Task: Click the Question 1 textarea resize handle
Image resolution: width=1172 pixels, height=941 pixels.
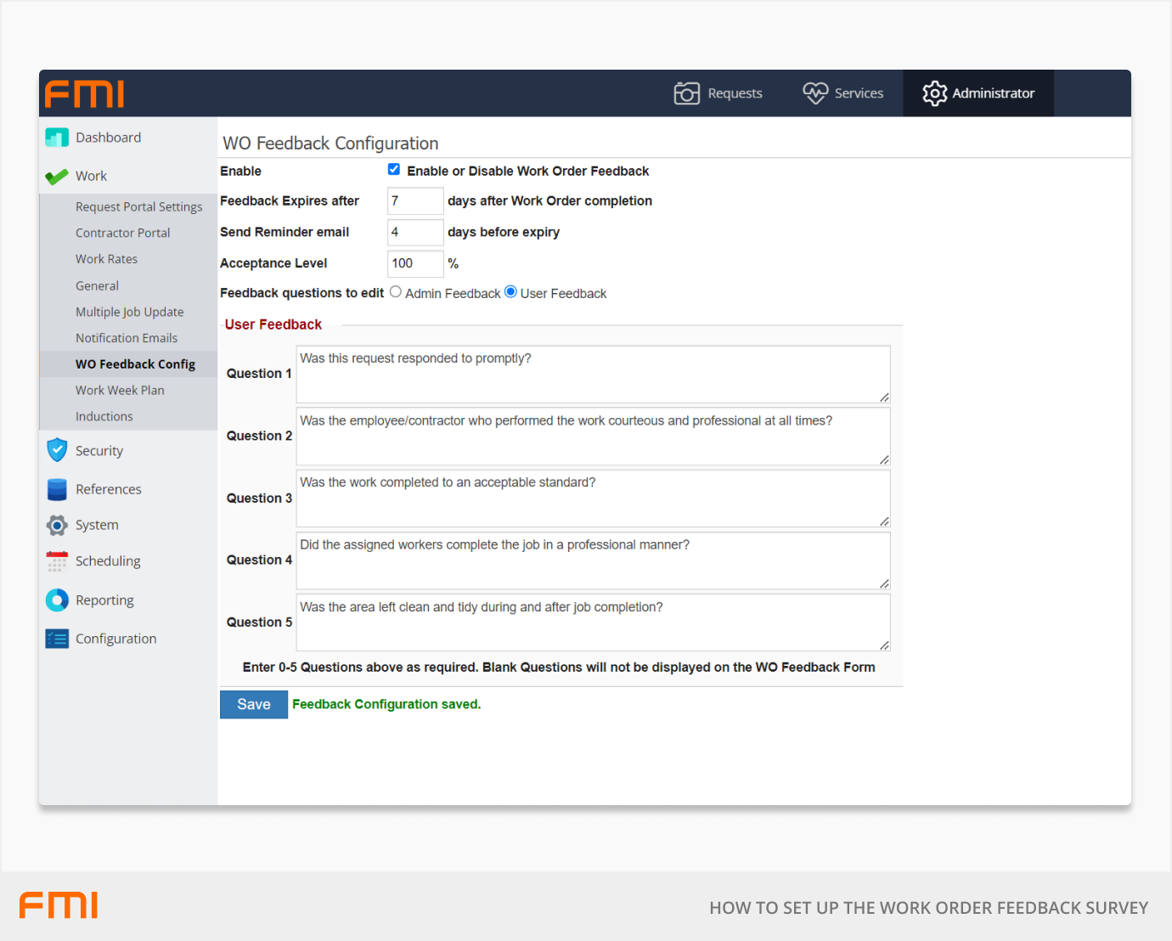Action: point(884,397)
